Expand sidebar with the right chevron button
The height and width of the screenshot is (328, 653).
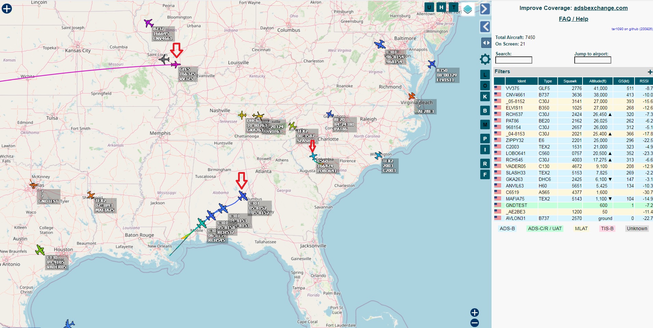pos(485,9)
